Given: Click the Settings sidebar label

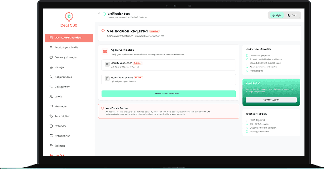Looking at the screenshot, I should coord(60,146).
